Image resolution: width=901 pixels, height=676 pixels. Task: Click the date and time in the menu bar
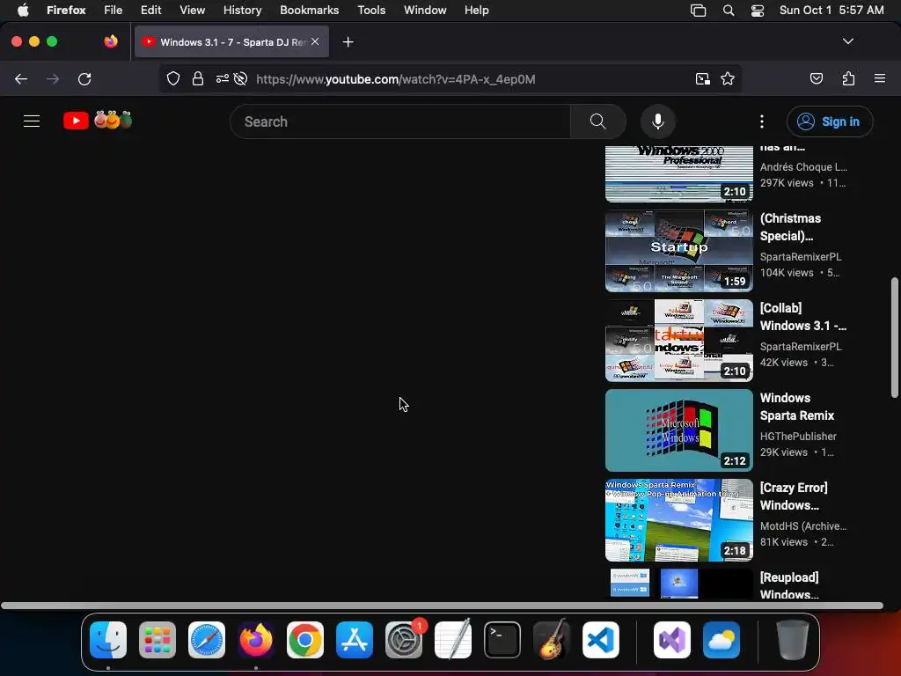[831, 11]
